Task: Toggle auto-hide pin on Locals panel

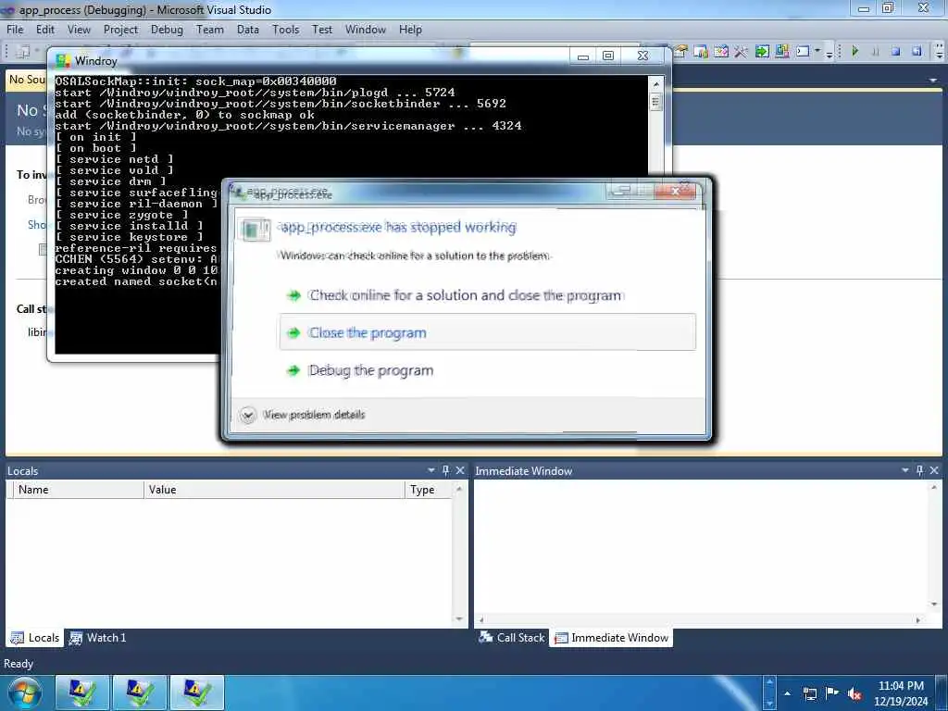Action: [x=445, y=470]
